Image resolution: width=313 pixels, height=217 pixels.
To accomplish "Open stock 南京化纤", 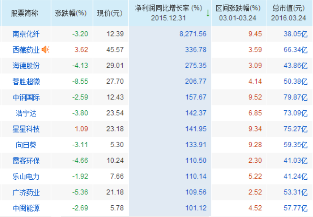I will [26, 34].
